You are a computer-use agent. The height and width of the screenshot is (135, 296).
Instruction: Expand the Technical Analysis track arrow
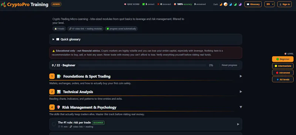pyautogui.click(x=241, y=92)
